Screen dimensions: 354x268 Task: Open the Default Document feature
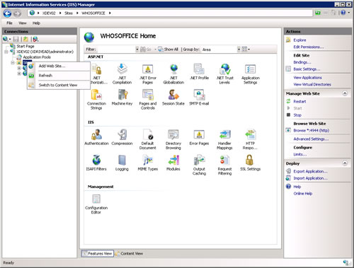tap(147, 139)
